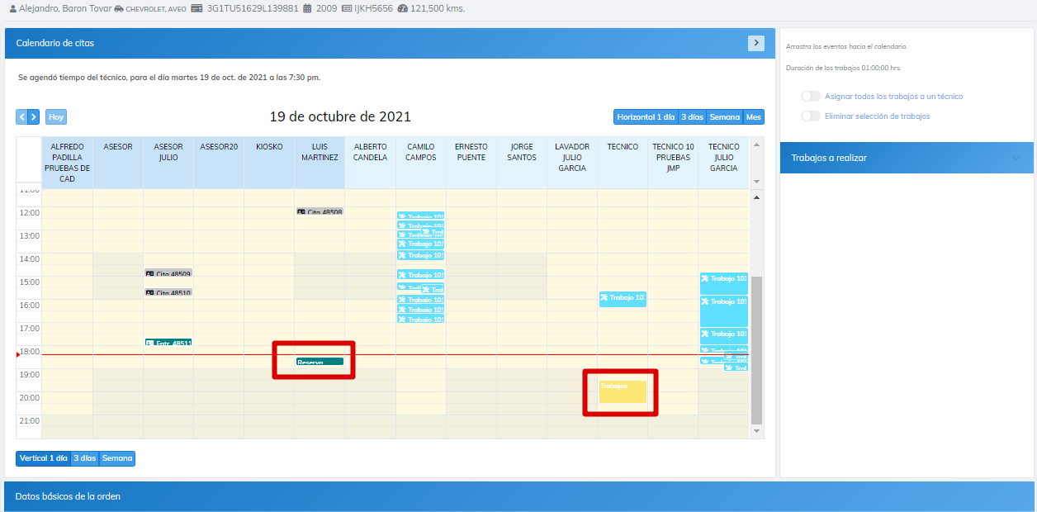Screen dimensions: 1037x512
Task: Toggle Eliminar selección de trabajos switch
Action: point(811,116)
